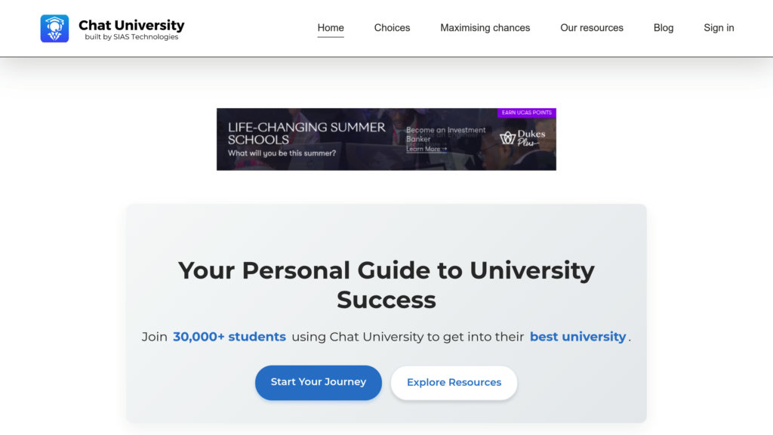
Task: Go to Maximising chances page
Action: tap(485, 28)
